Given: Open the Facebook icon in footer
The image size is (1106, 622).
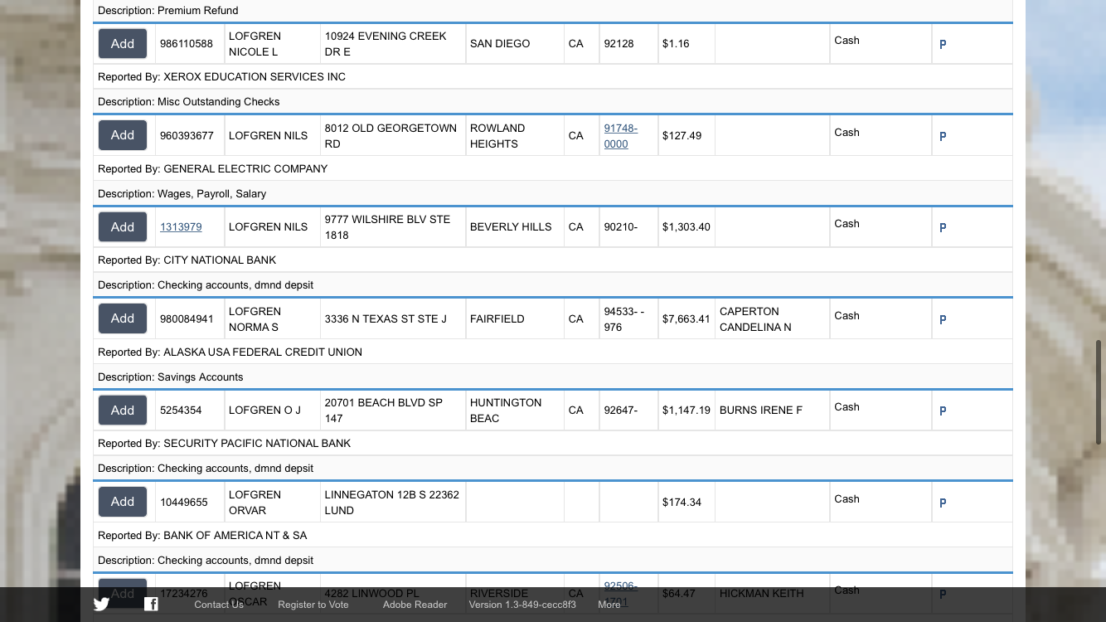Looking at the screenshot, I should click(151, 604).
